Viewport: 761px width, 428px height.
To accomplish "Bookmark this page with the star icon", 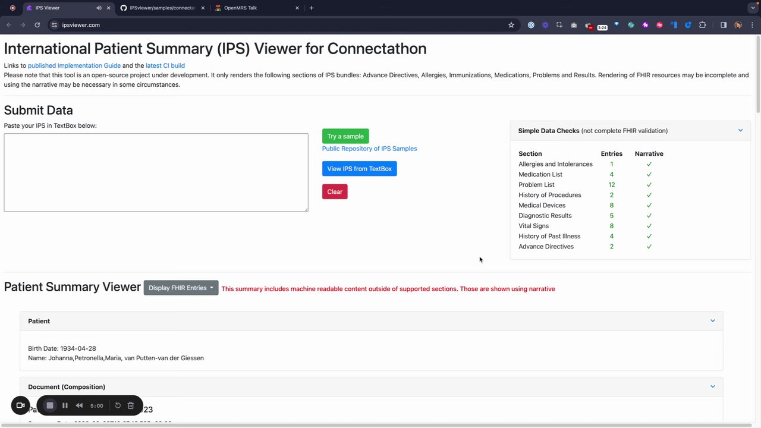I will pyautogui.click(x=511, y=25).
